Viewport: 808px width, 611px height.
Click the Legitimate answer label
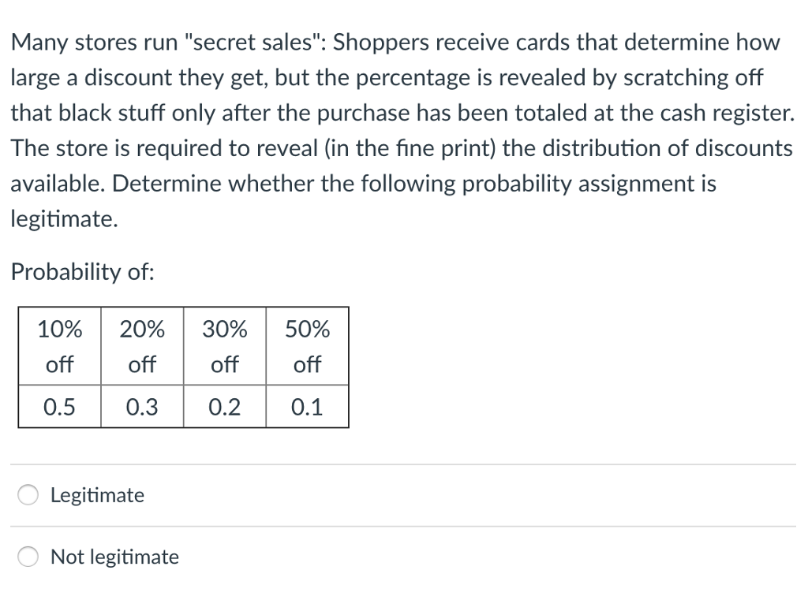pyautogui.click(x=97, y=495)
